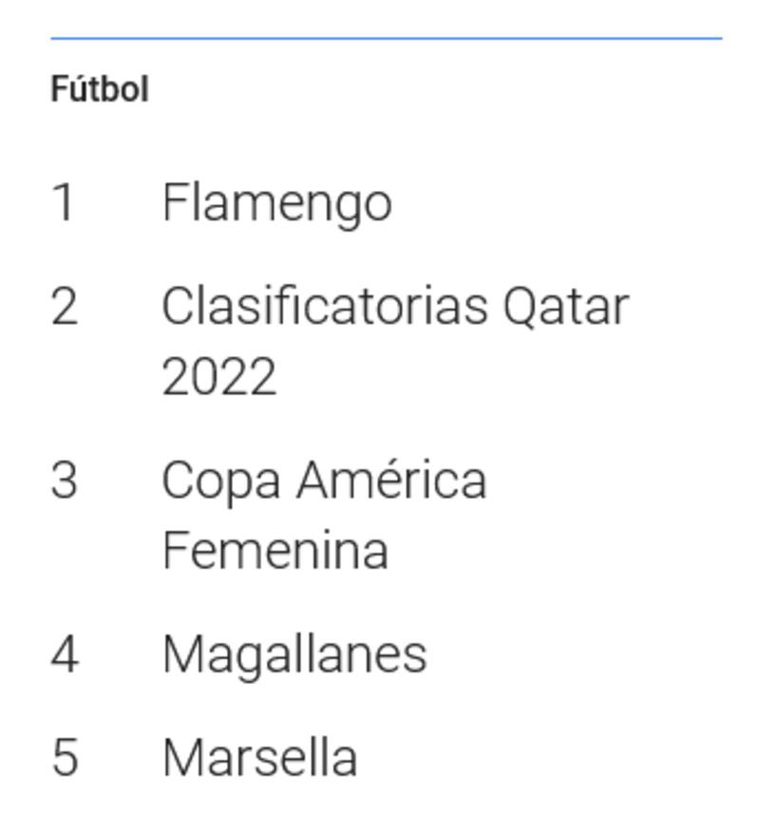Image resolution: width=760 pixels, height=833 pixels.
Task: Click the blue divider line above Fútbol
Action: click(x=386, y=39)
